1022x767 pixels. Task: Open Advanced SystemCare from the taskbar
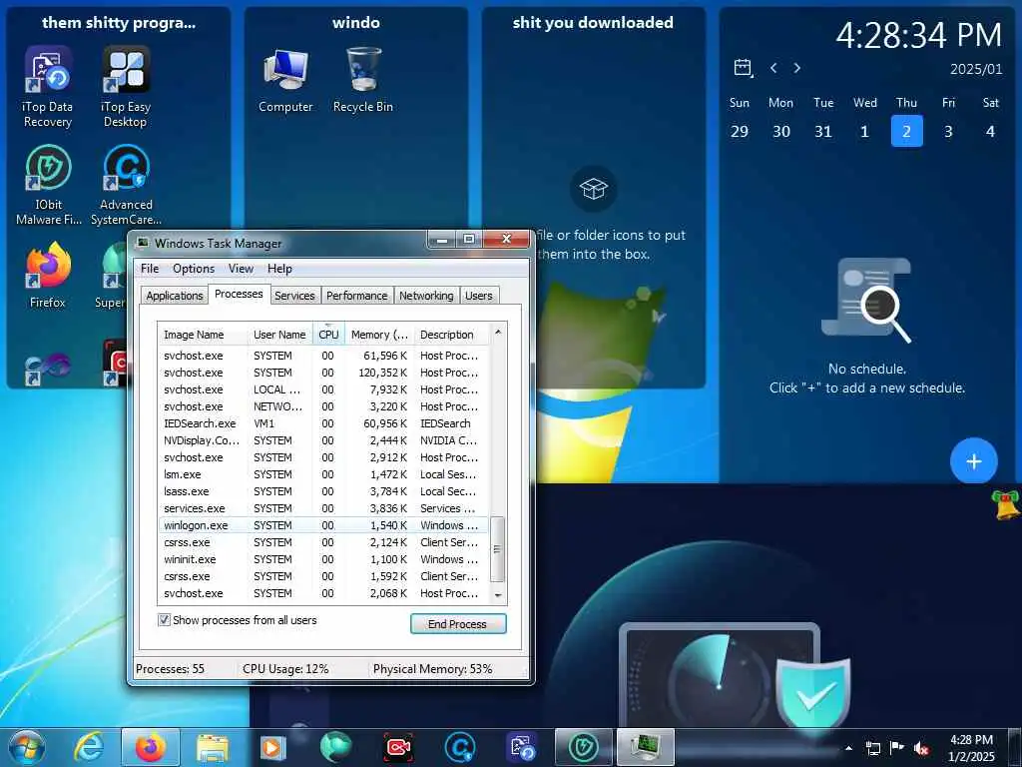pyautogui.click(x=459, y=747)
